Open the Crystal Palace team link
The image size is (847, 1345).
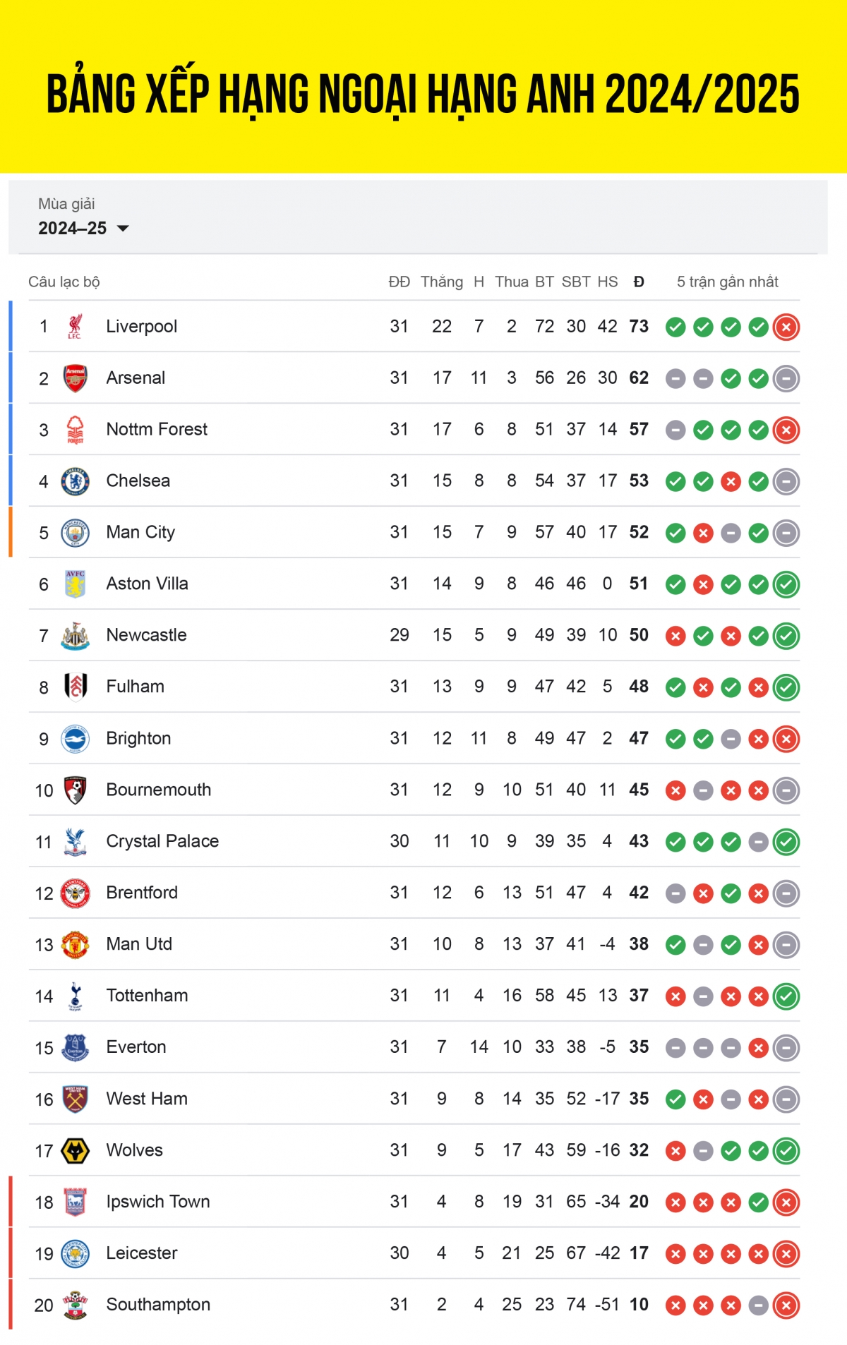[162, 841]
